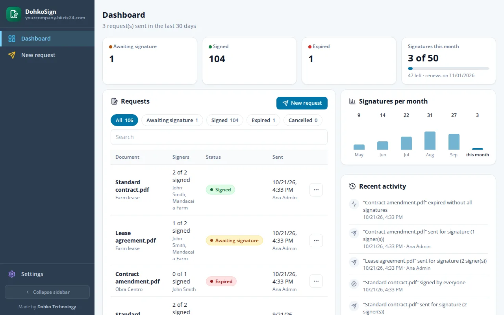Open Dashboard from the sidebar
The height and width of the screenshot is (315, 504).
tap(47, 39)
